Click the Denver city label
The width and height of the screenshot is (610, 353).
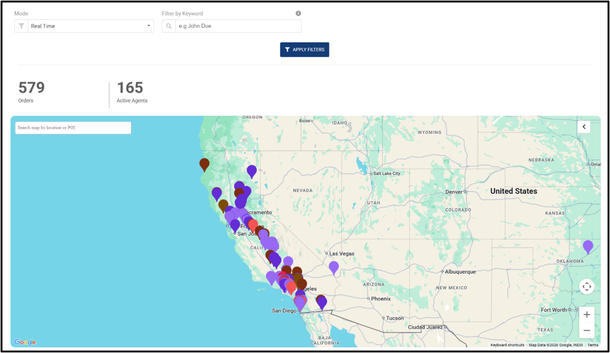454,192
